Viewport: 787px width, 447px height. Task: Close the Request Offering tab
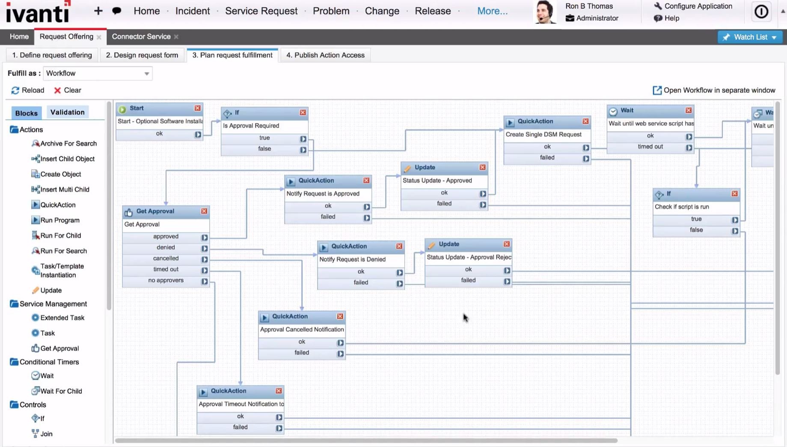[x=99, y=37]
